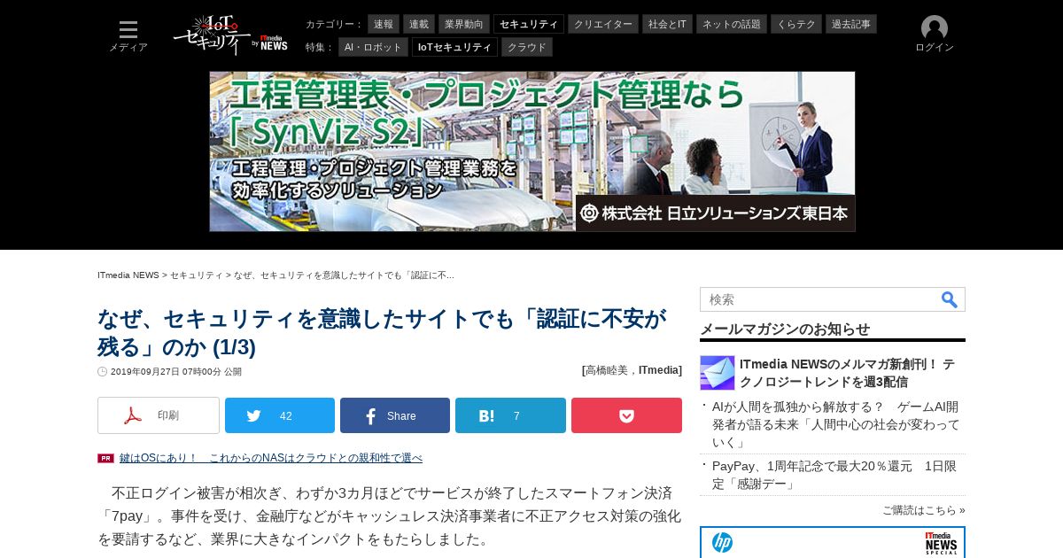Image resolution: width=1063 pixels, height=558 pixels.
Task: Open AIが人間を孤独から解放する article link
Action: (835, 424)
